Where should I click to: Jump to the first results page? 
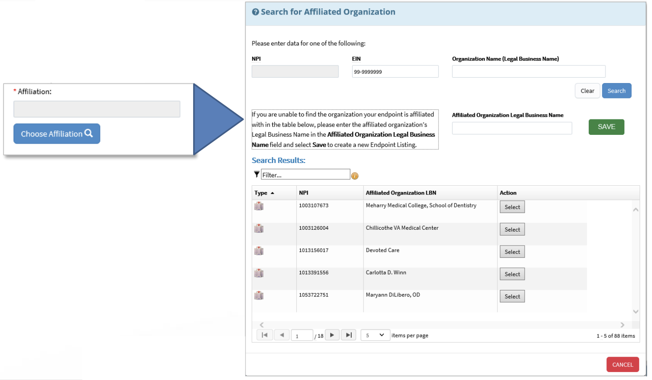[265, 334]
